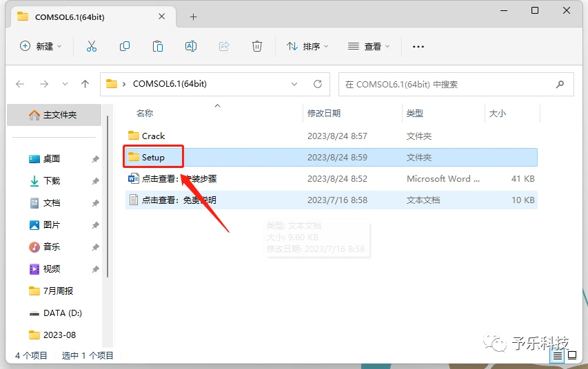Open 下载 in navigation pane
This screenshot has width=588, height=369.
click(x=52, y=181)
